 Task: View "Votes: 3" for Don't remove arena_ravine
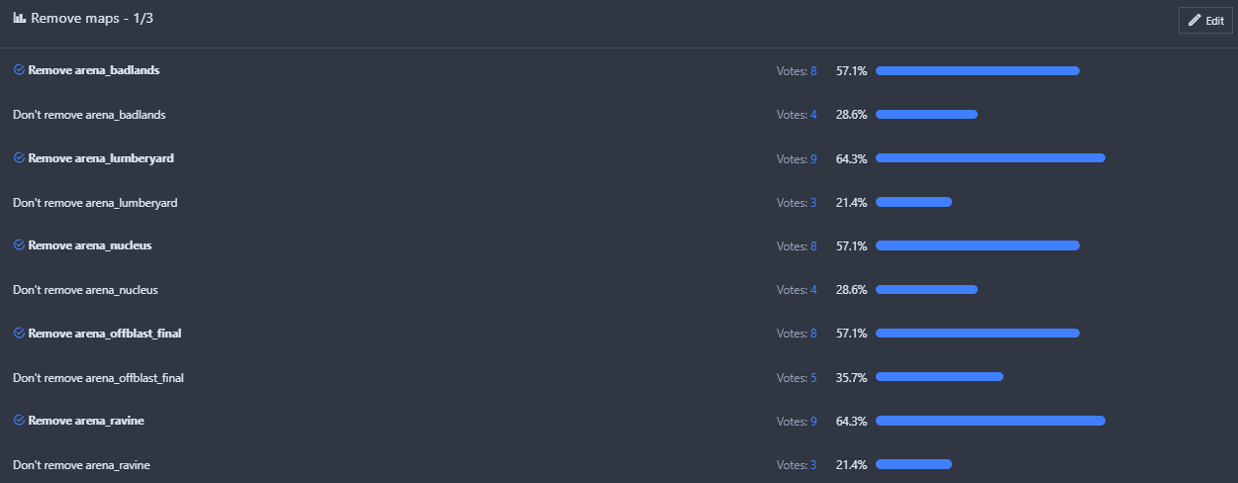coord(797,464)
